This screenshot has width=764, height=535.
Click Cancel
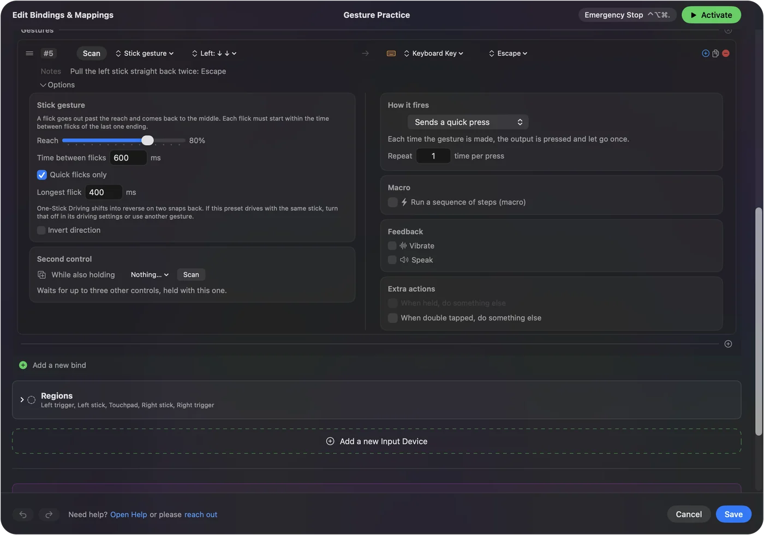pyautogui.click(x=689, y=514)
